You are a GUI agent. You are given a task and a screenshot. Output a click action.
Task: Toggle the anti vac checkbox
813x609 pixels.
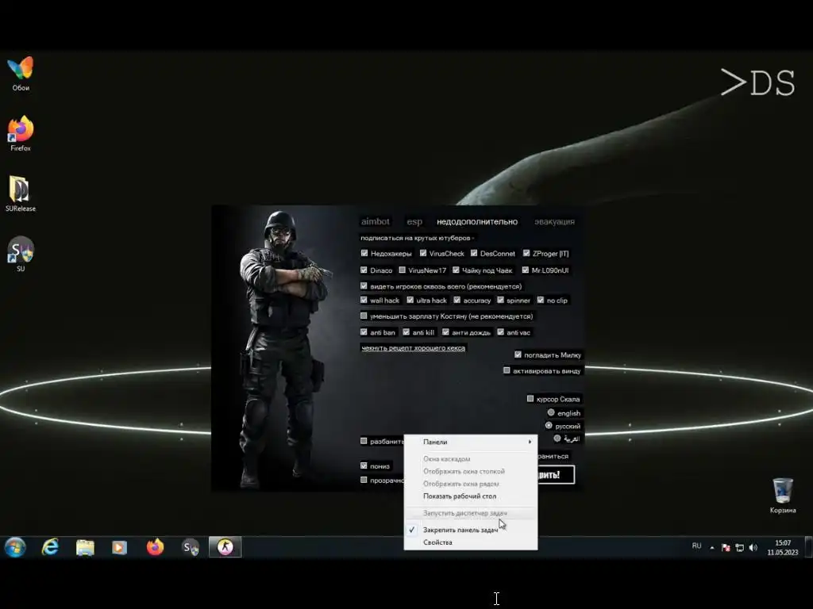(500, 332)
